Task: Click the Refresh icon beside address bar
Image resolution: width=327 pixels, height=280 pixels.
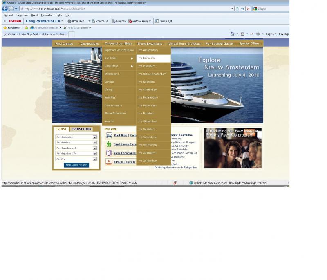Action: point(242,9)
